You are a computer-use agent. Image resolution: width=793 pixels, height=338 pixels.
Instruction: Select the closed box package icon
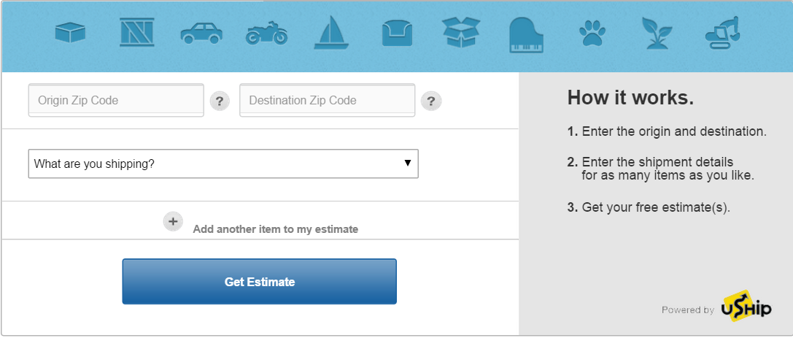point(70,33)
